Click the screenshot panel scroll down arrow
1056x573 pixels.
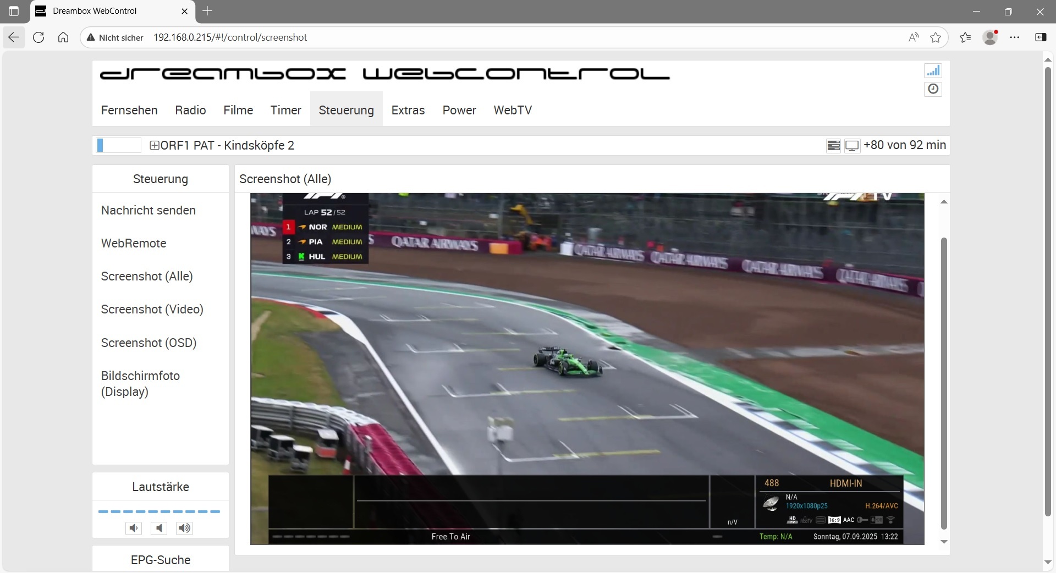pyautogui.click(x=944, y=542)
